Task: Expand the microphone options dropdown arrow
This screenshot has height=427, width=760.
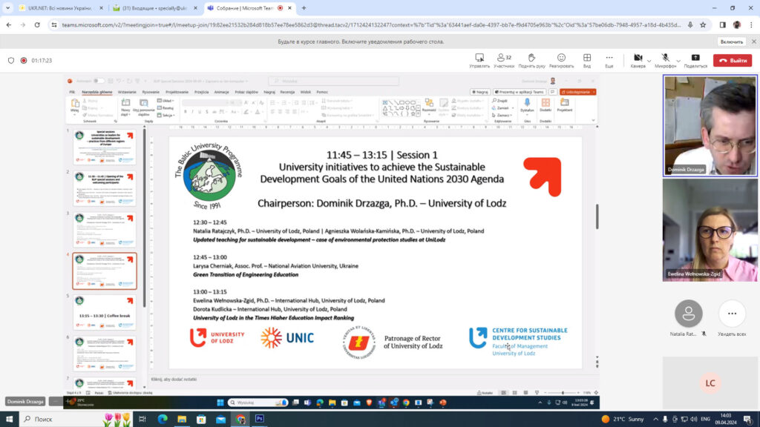Action: click(677, 61)
